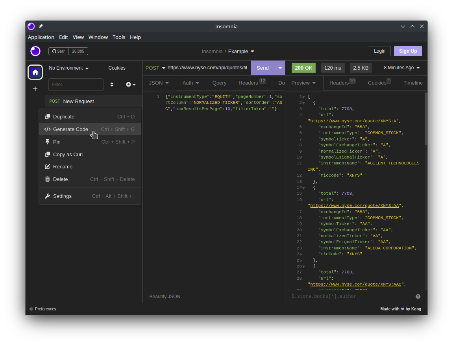The image size is (453, 345).
Task: Select Generate Code in context menu
Action: point(70,129)
